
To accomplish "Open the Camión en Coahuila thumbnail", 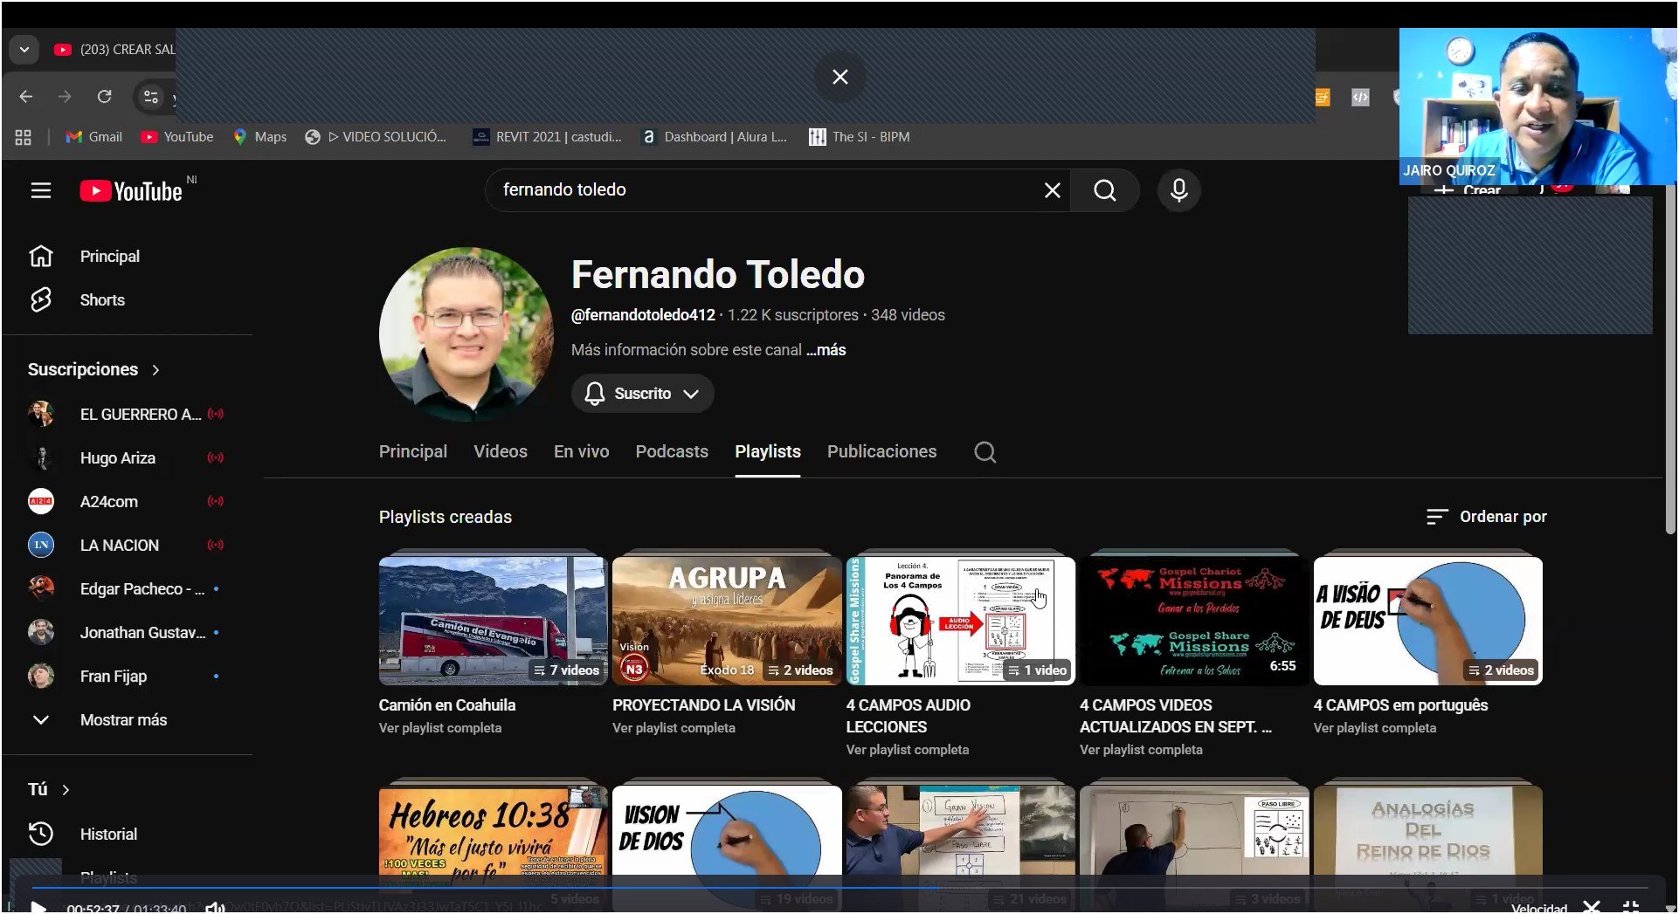I will point(493,621).
